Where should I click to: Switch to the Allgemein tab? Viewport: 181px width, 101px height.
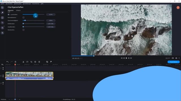tap(10, 10)
